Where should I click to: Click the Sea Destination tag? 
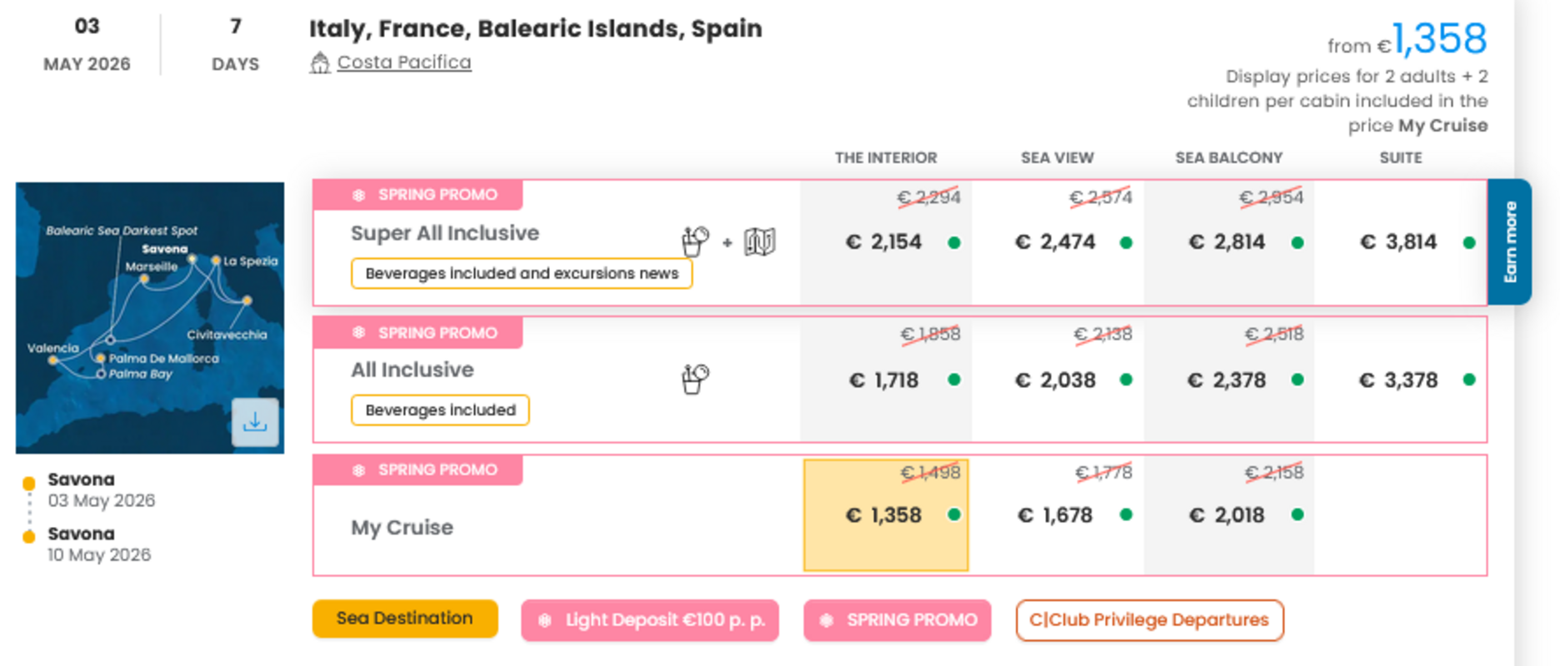405,619
